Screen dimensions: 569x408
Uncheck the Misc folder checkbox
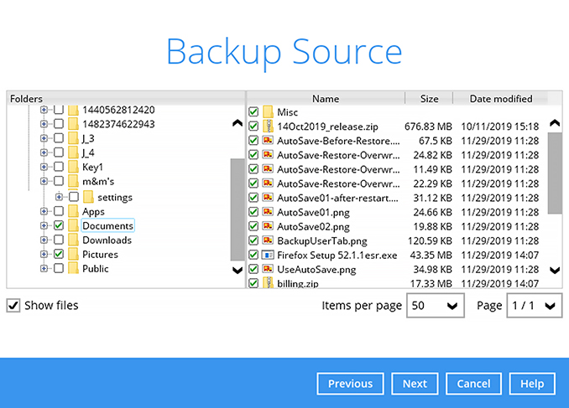click(253, 111)
